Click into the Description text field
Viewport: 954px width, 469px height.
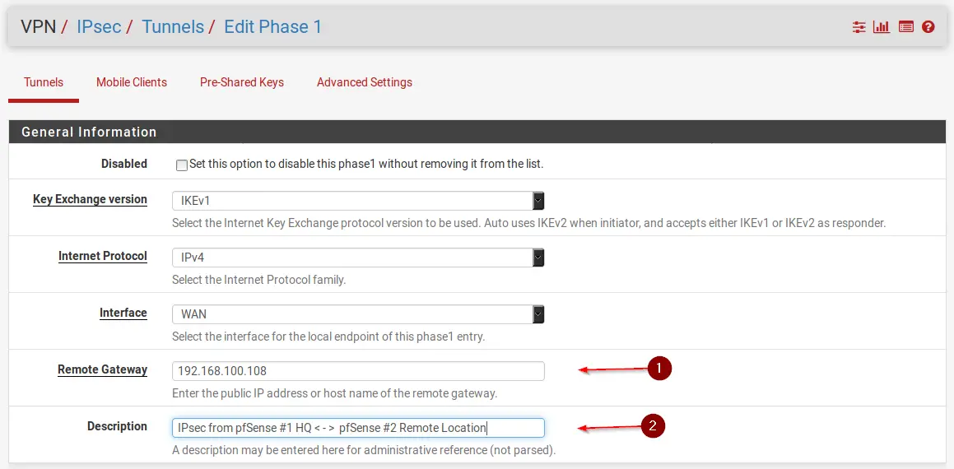click(x=358, y=428)
